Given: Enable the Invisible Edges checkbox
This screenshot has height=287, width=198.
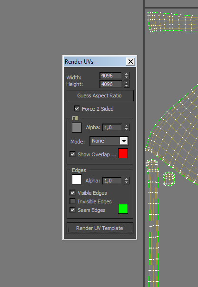Looking at the screenshot, I should (73, 201).
